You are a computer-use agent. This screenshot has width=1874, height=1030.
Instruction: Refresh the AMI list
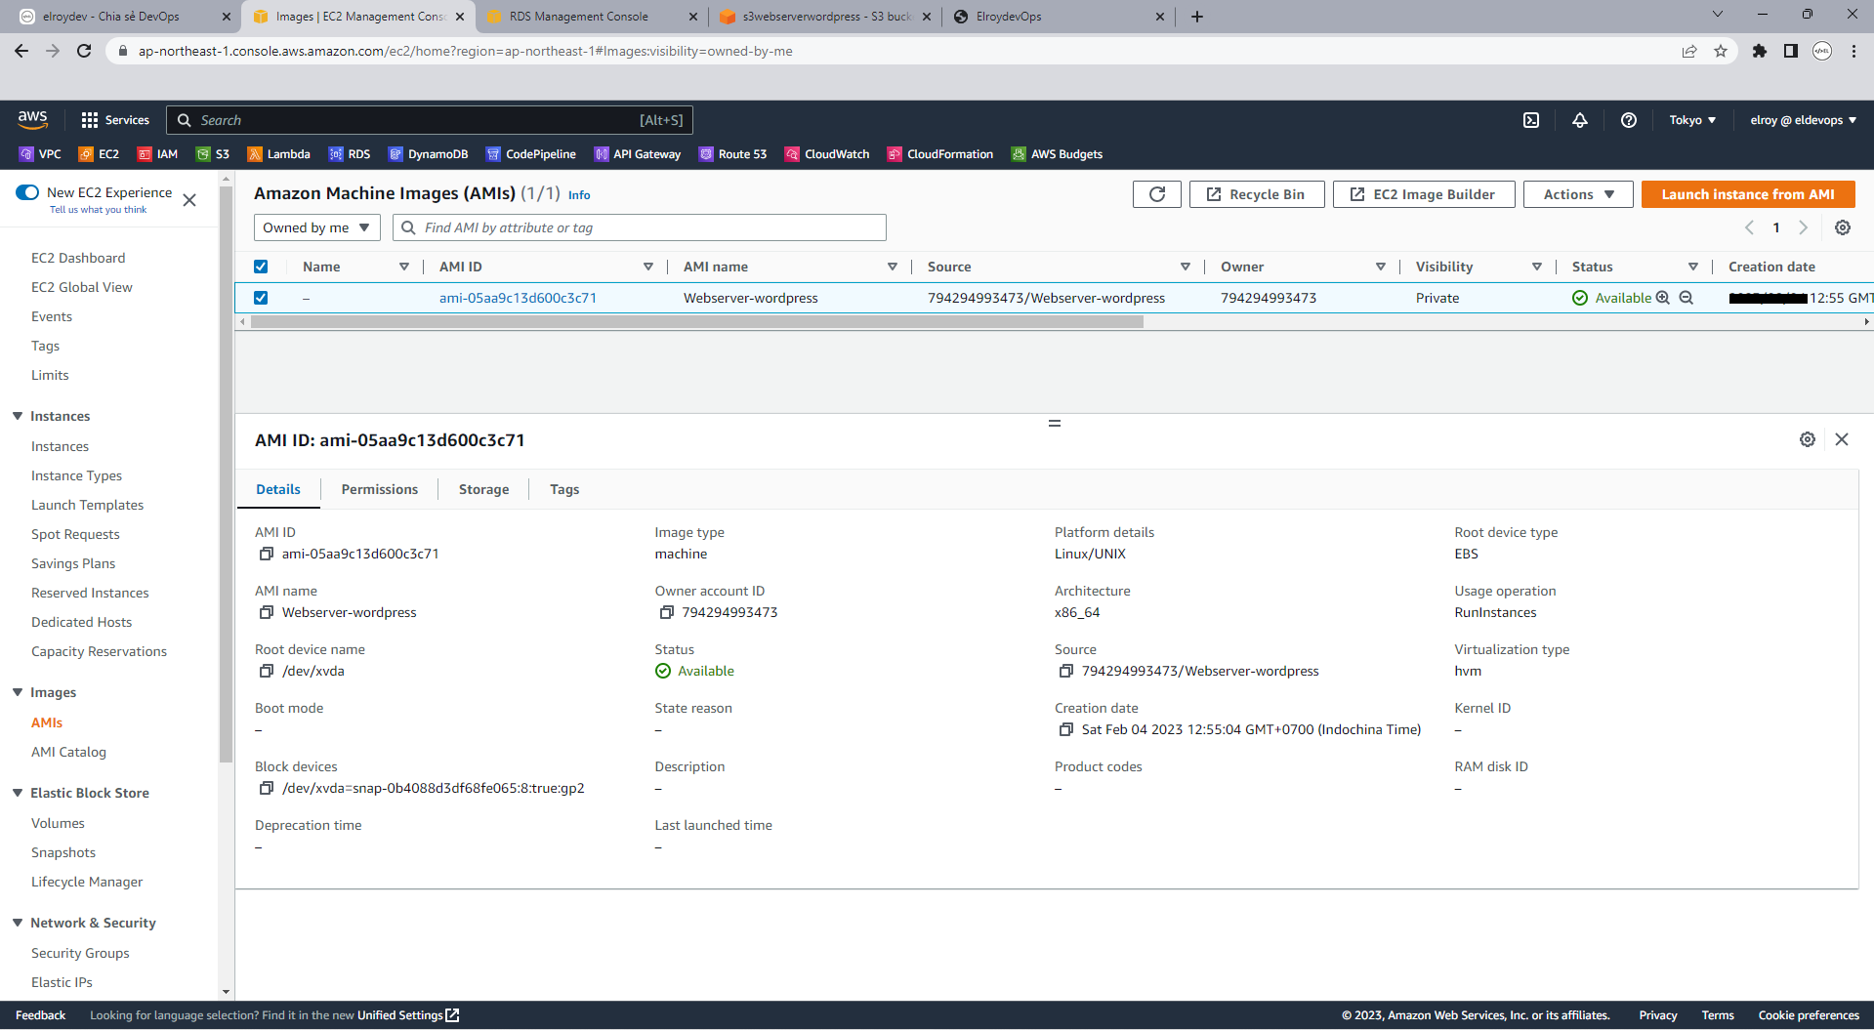(x=1157, y=194)
